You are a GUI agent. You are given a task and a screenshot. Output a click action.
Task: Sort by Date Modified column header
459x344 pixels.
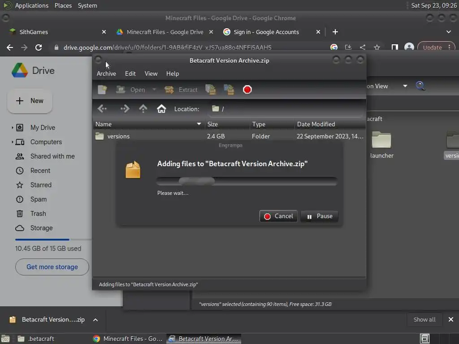click(x=330, y=124)
